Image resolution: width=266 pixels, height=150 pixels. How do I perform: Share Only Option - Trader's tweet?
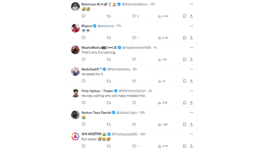pyautogui.click(x=191, y=103)
